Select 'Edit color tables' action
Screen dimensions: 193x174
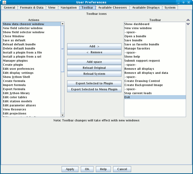click(15, 97)
